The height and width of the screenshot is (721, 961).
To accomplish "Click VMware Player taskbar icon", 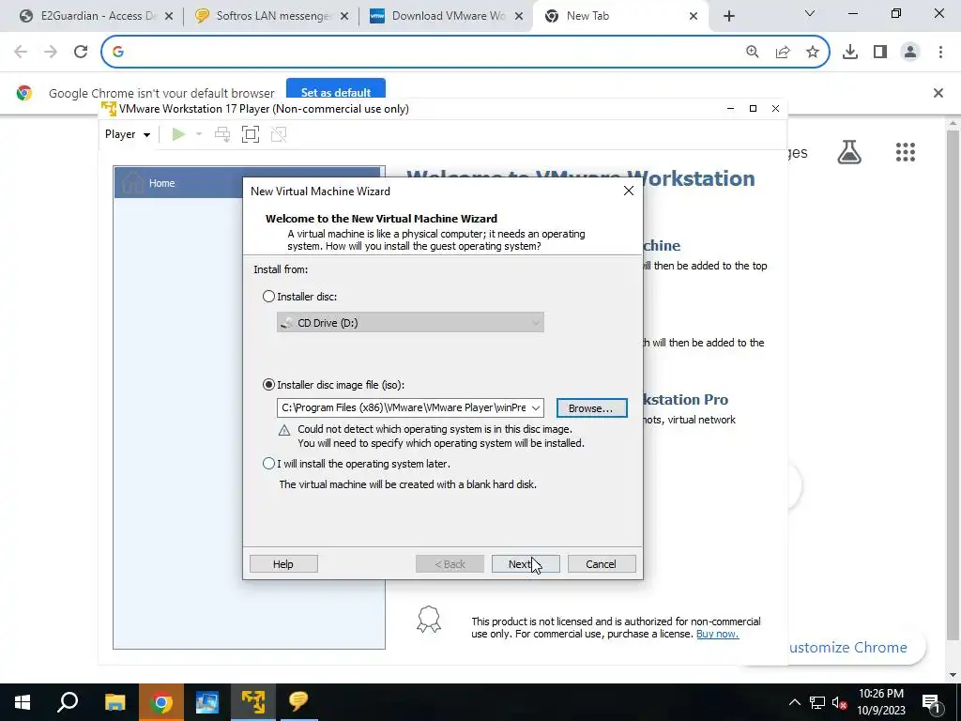I will pyautogui.click(x=252, y=702).
